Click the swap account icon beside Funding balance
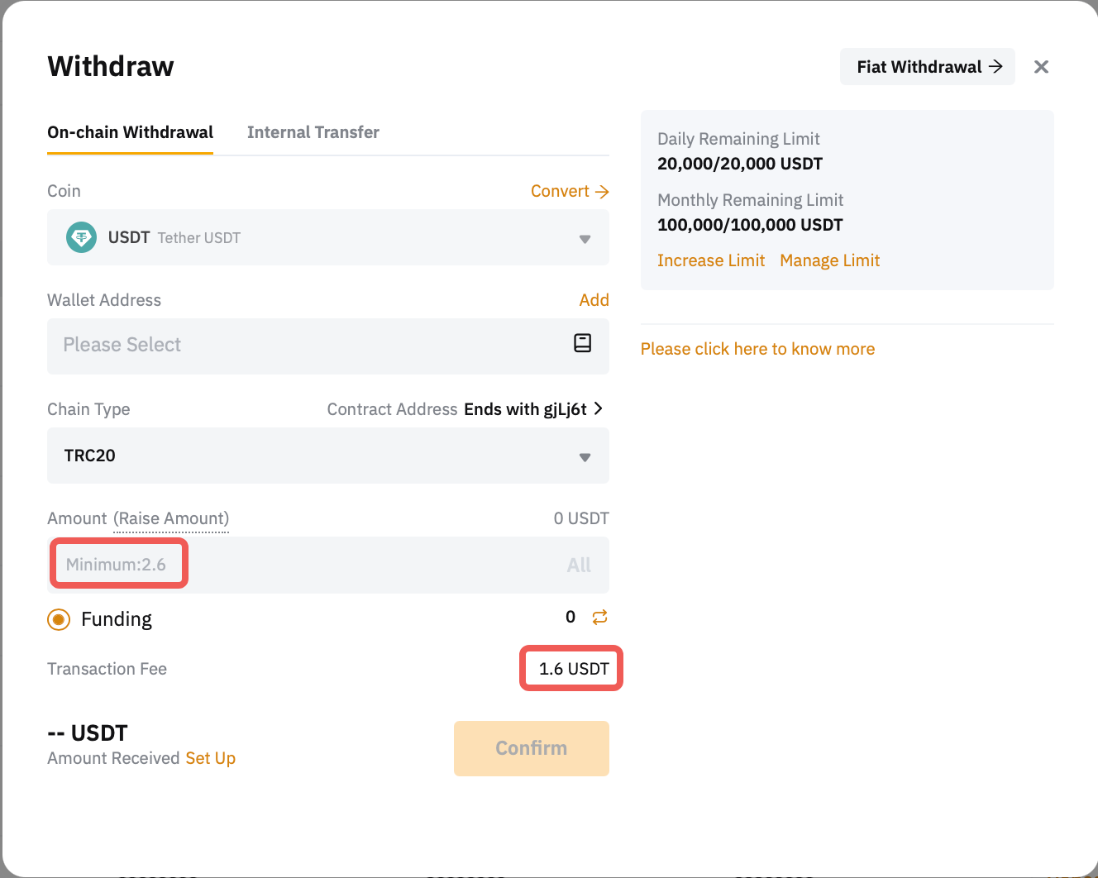1098x878 pixels. (599, 617)
